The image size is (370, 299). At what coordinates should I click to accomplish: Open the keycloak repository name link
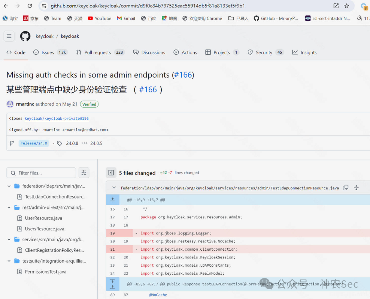coord(70,36)
